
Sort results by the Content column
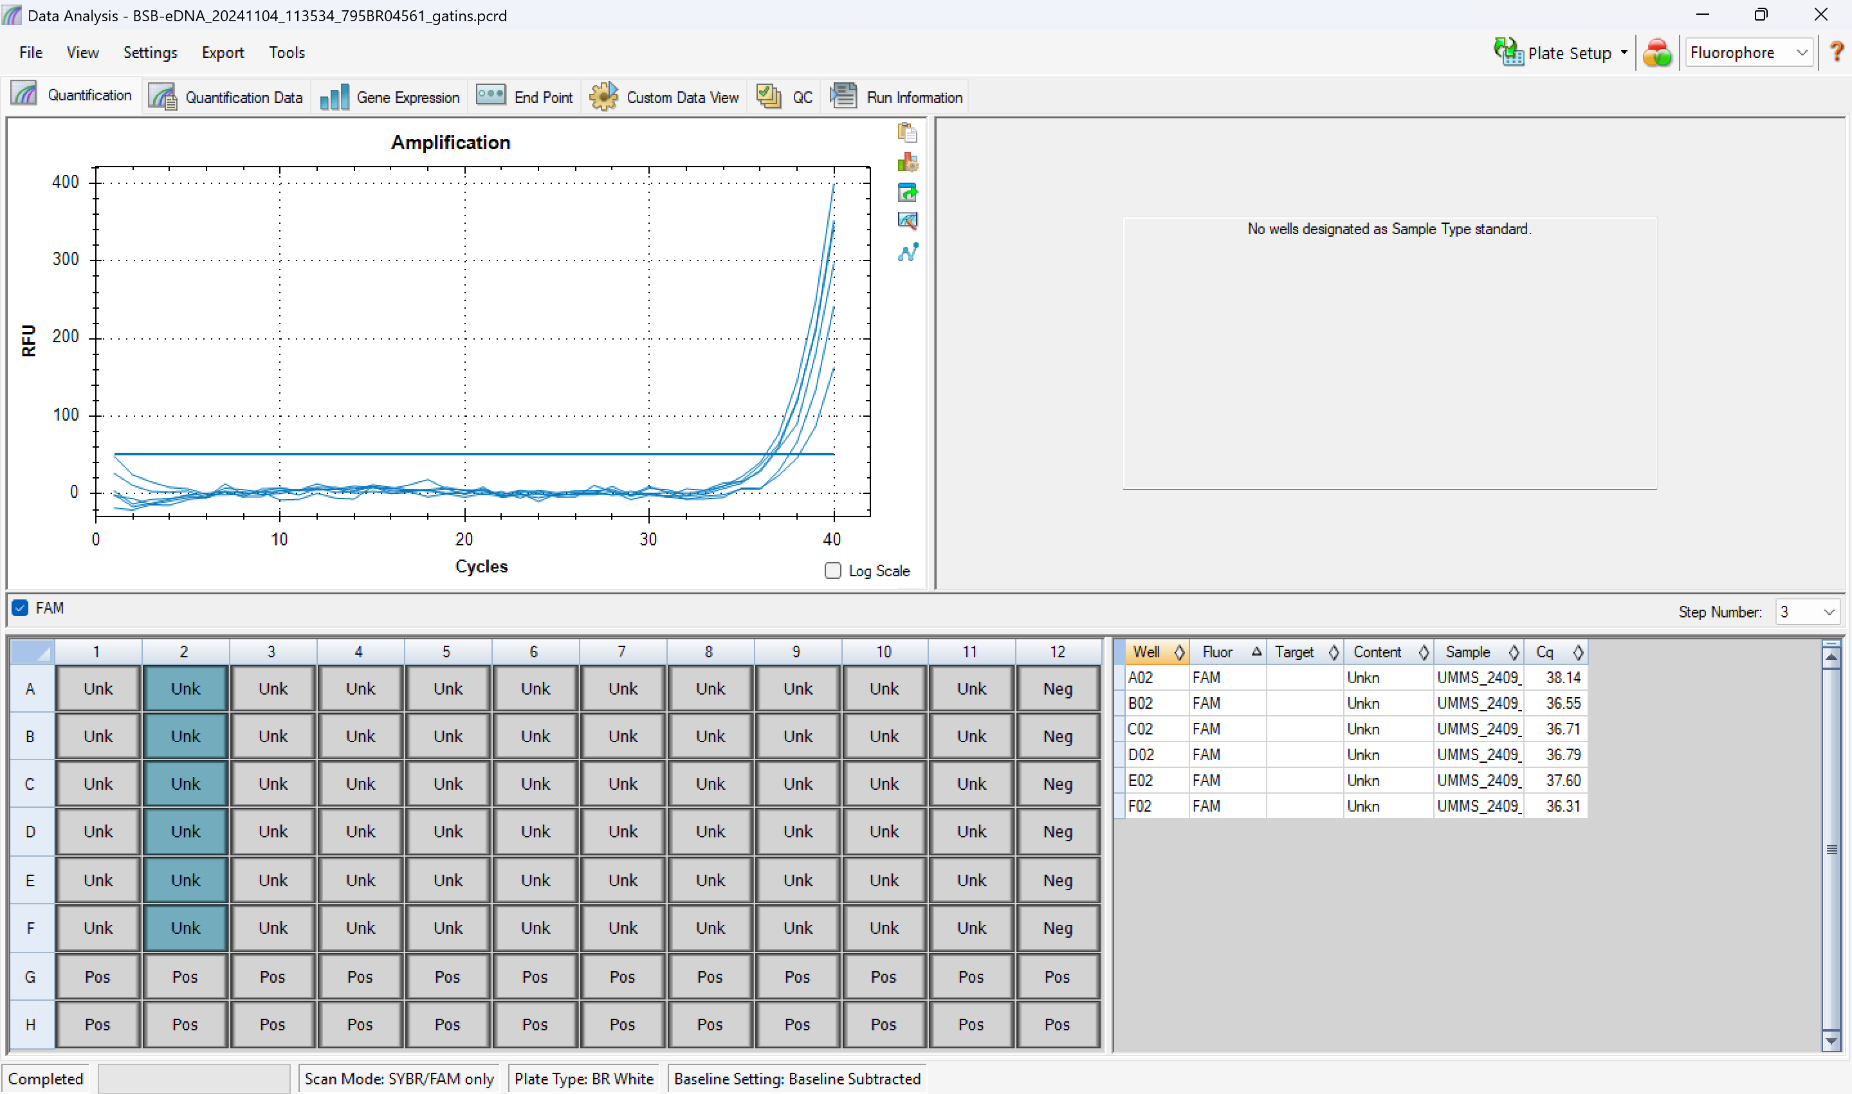1388,652
